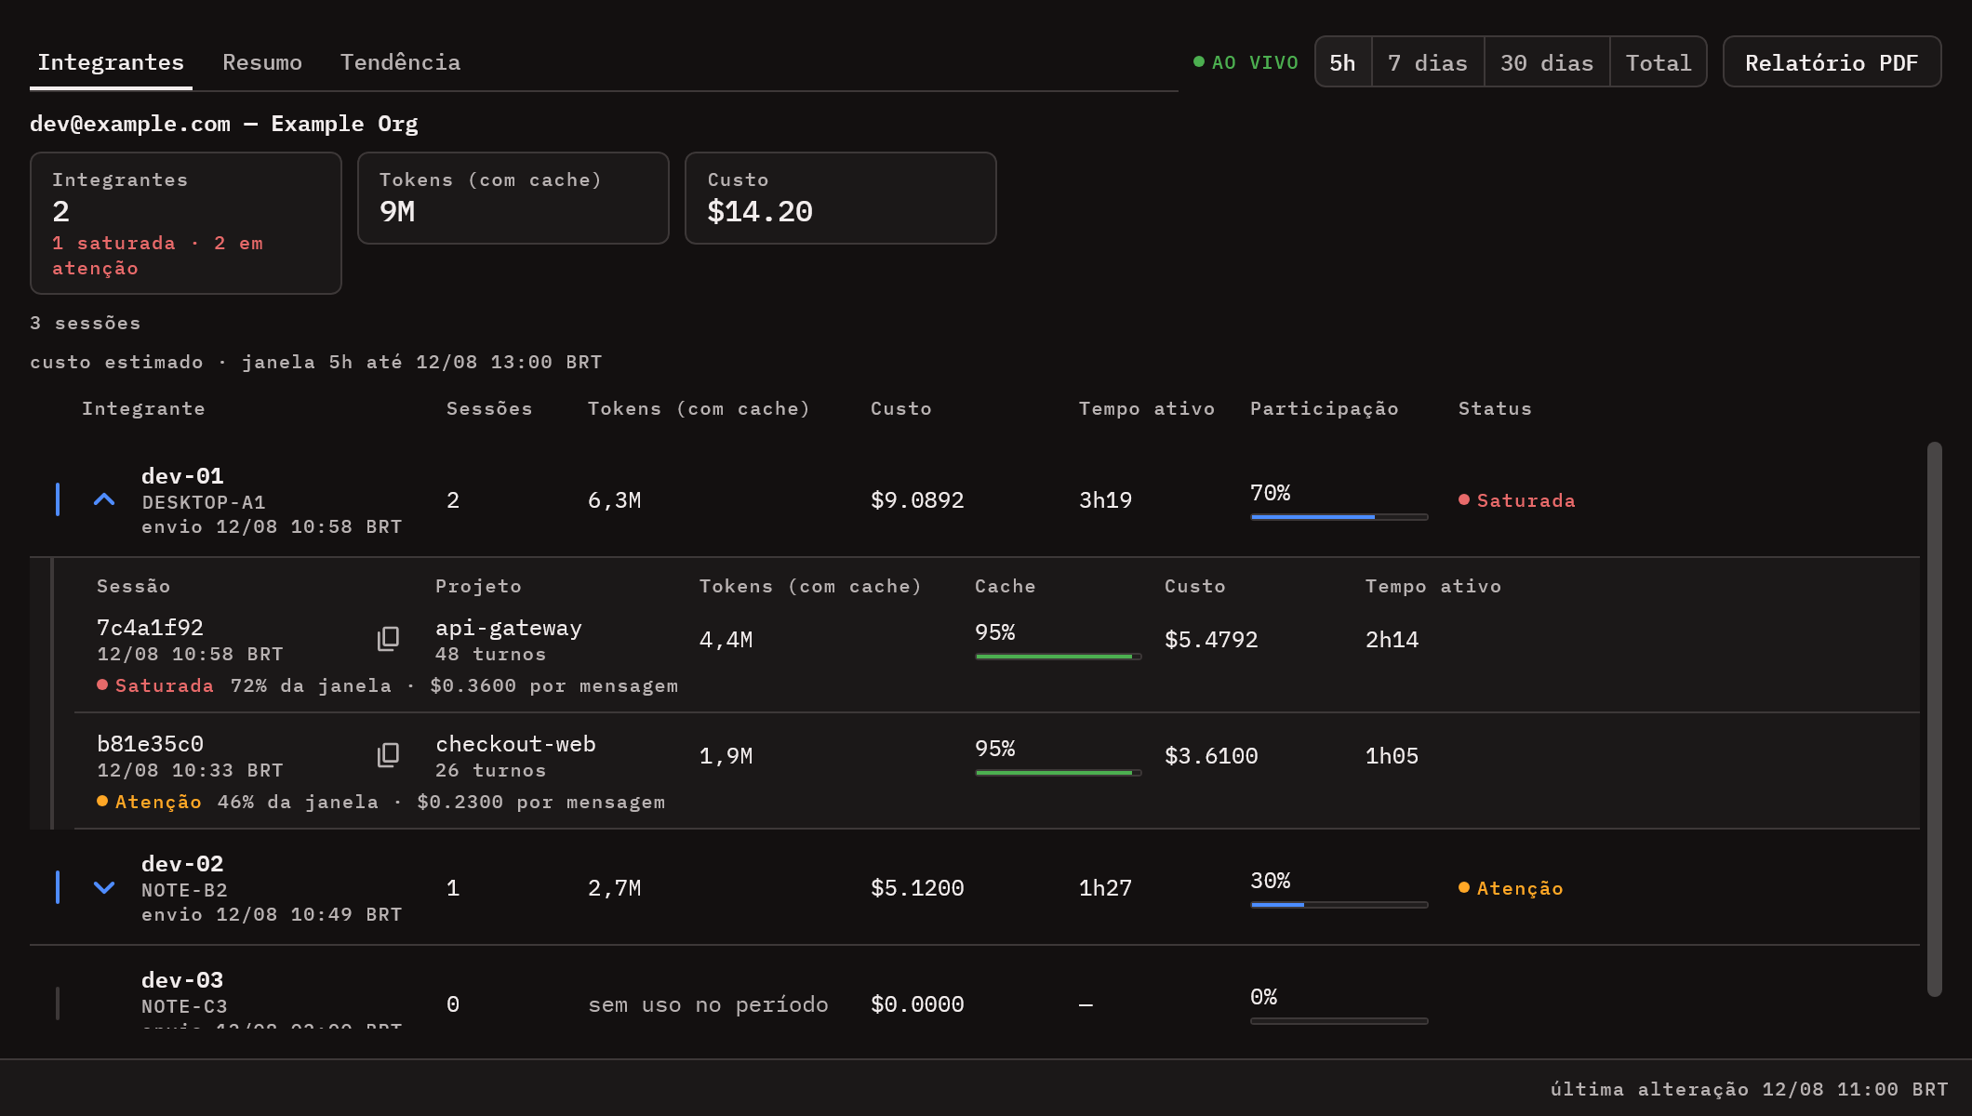Select the 5h time window
The image size is (1972, 1116).
coord(1342,62)
